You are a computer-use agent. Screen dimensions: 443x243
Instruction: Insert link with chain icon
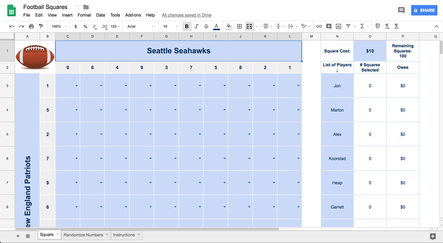click(x=319, y=26)
